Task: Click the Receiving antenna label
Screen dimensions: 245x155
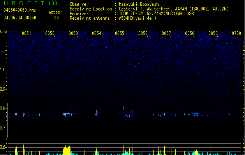Action: (90, 18)
